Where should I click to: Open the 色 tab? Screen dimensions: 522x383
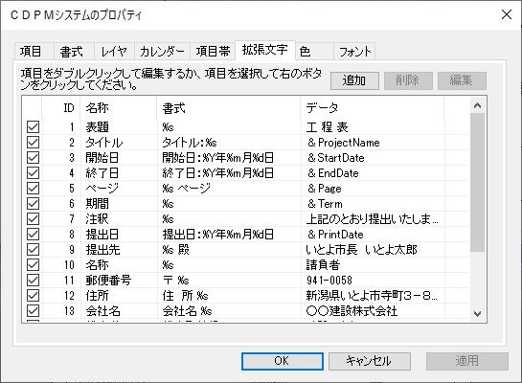(x=314, y=52)
